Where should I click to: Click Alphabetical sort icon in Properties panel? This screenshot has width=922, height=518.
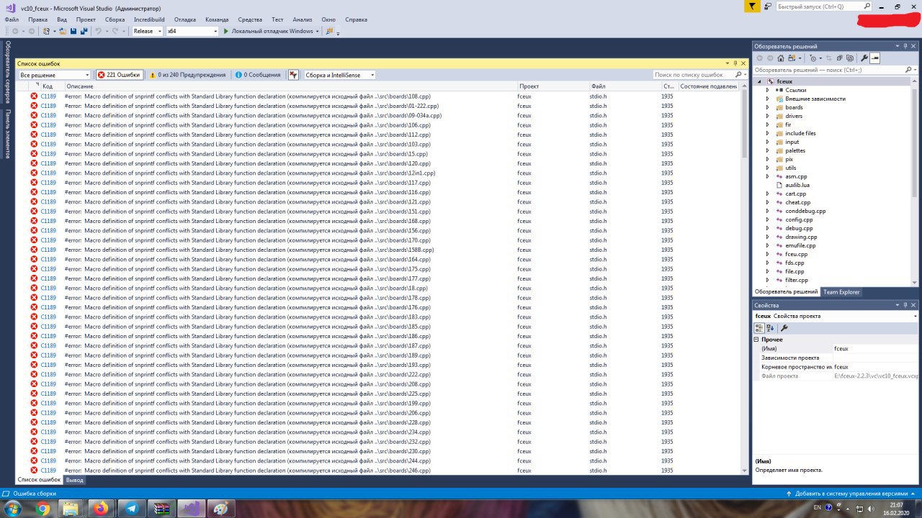pyautogui.click(x=770, y=327)
